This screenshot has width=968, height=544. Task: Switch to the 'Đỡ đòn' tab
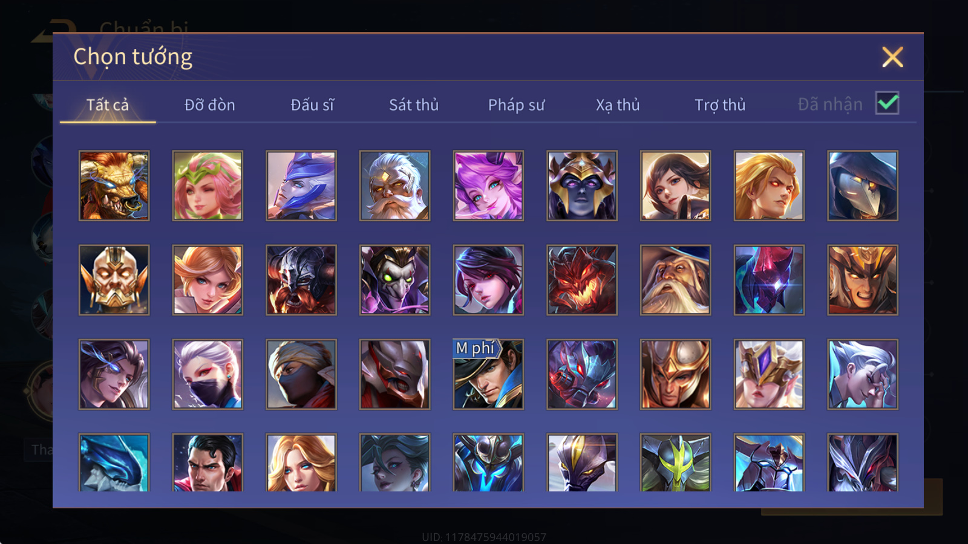[209, 105]
